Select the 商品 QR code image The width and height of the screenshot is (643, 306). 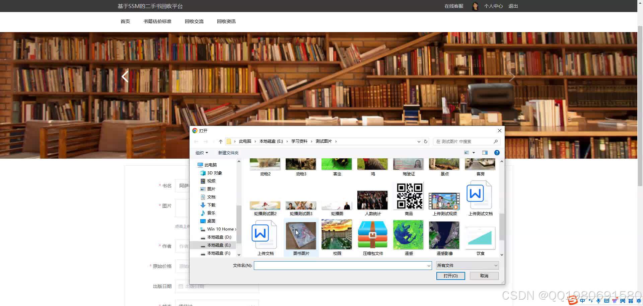pyautogui.click(x=409, y=198)
